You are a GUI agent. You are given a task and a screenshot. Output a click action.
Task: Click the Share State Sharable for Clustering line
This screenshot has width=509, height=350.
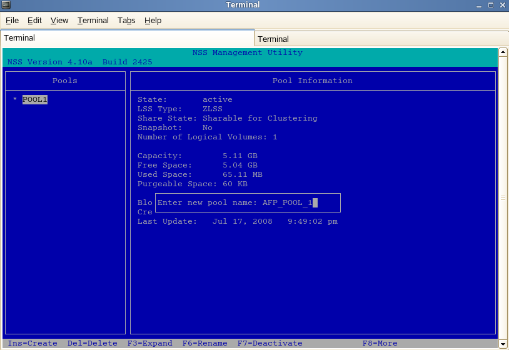[x=227, y=118]
